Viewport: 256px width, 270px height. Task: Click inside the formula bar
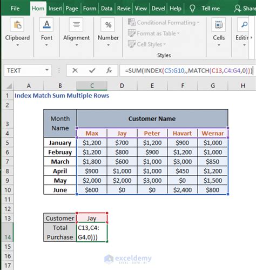[188, 70]
